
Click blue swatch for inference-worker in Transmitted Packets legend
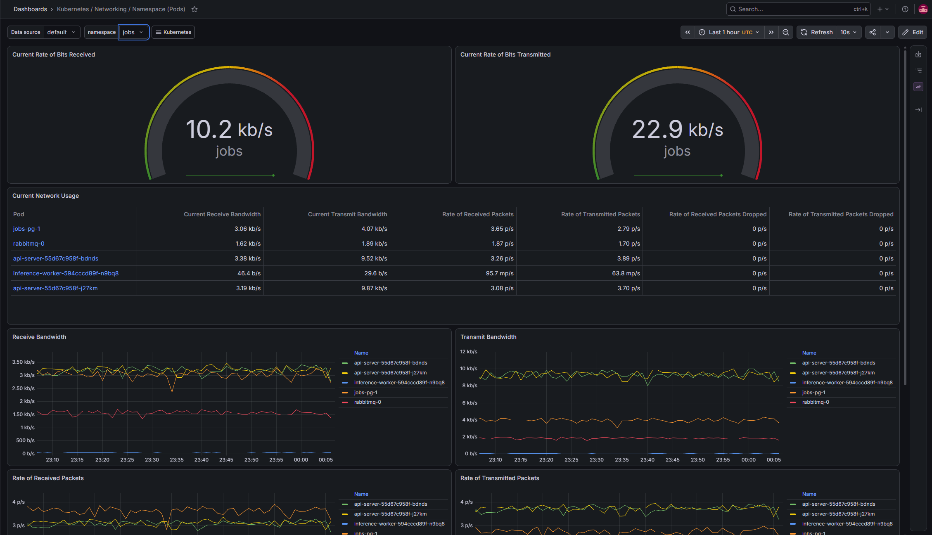click(793, 524)
